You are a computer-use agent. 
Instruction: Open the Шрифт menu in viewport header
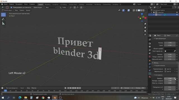point(28,10)
